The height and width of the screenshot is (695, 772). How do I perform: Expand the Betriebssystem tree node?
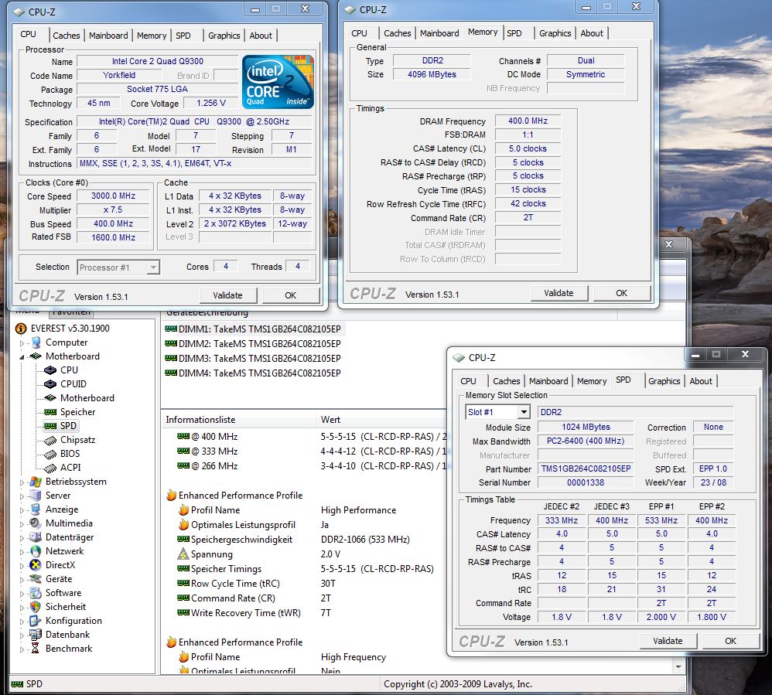22,482
